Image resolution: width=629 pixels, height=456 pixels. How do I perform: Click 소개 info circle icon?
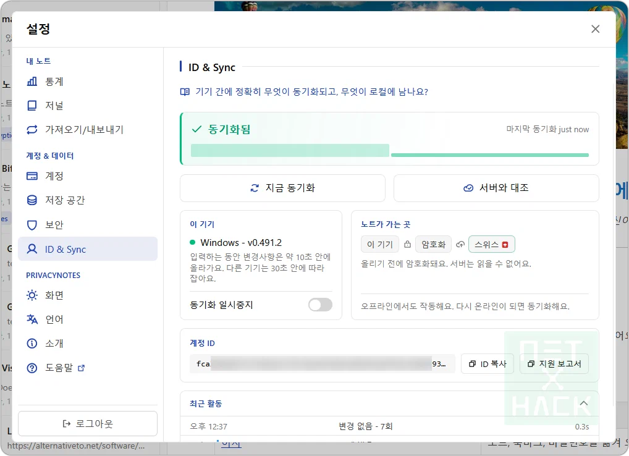pyautogui.click(x=32, y=344)
